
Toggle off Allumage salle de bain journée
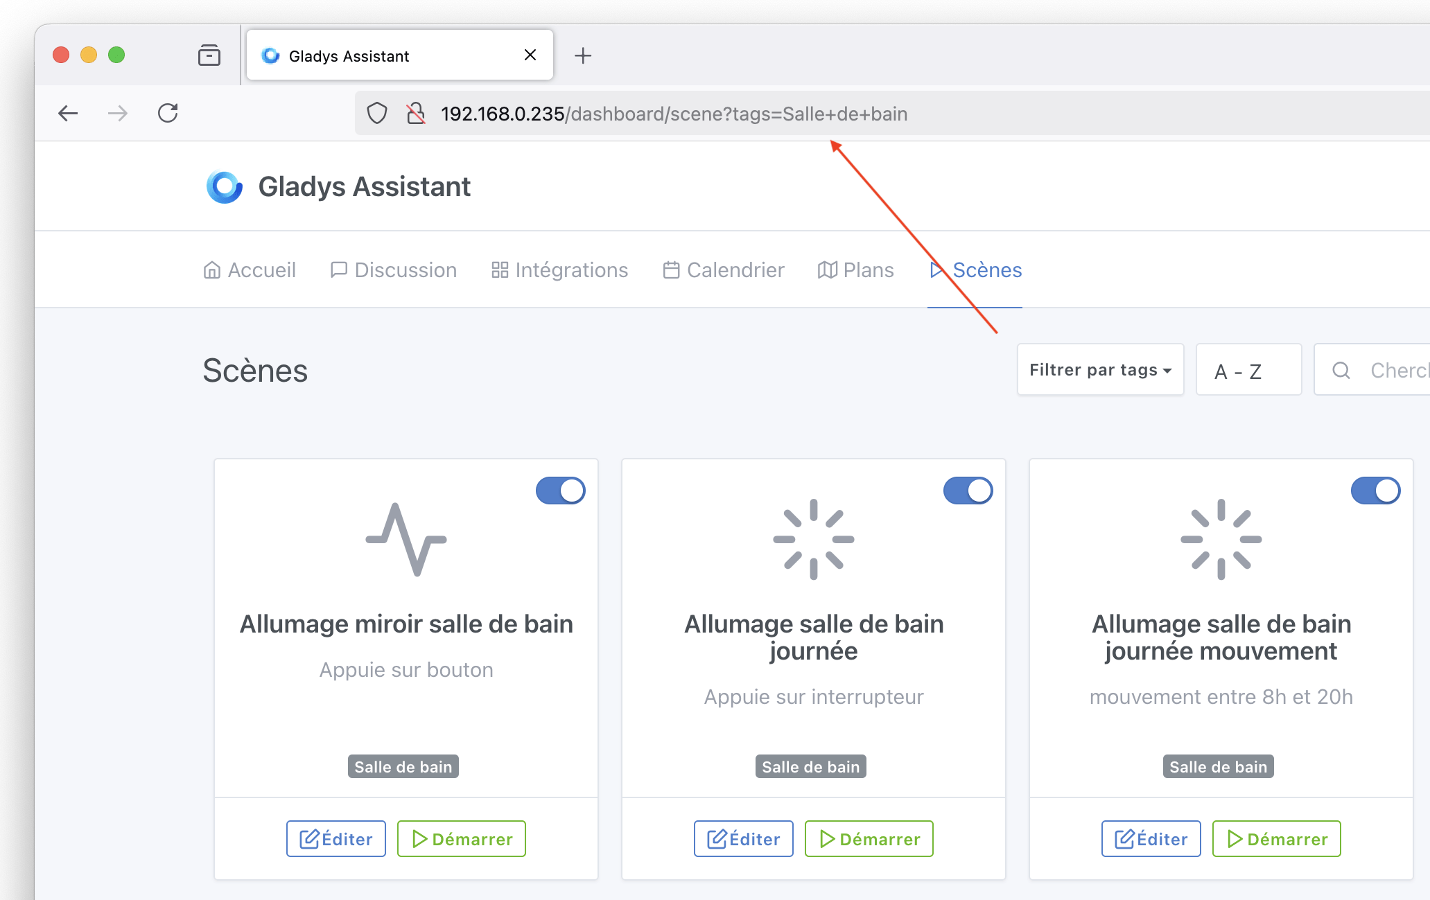click(x=968, y=491)
